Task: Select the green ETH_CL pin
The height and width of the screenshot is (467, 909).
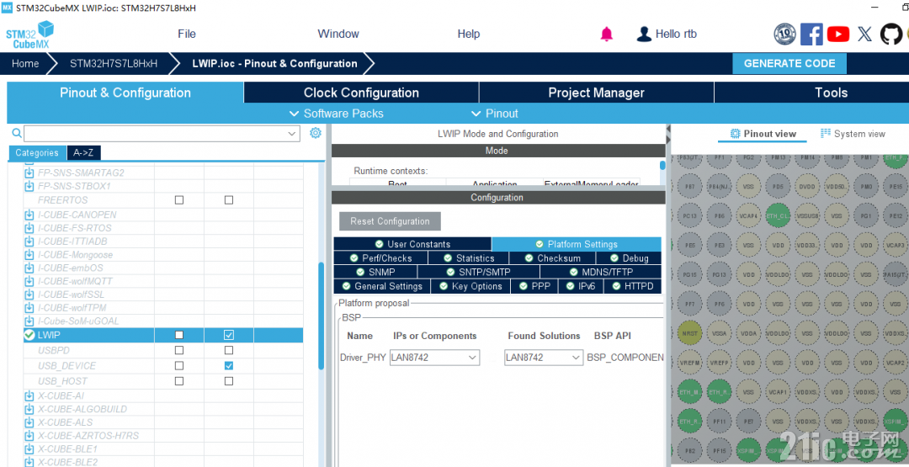Action: pos(778,215)
